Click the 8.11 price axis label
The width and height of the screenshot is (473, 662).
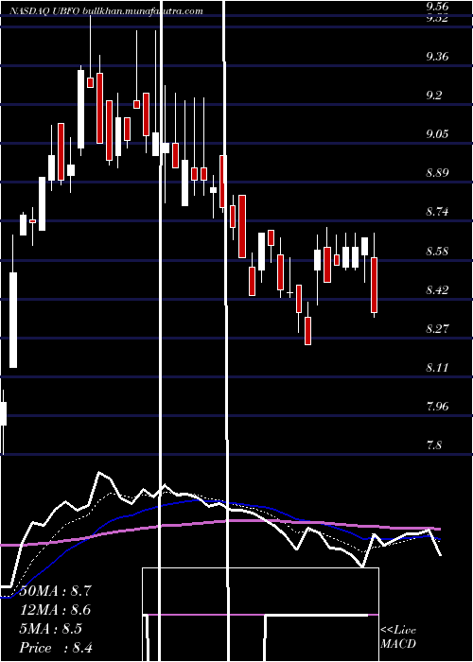point(437,368)
